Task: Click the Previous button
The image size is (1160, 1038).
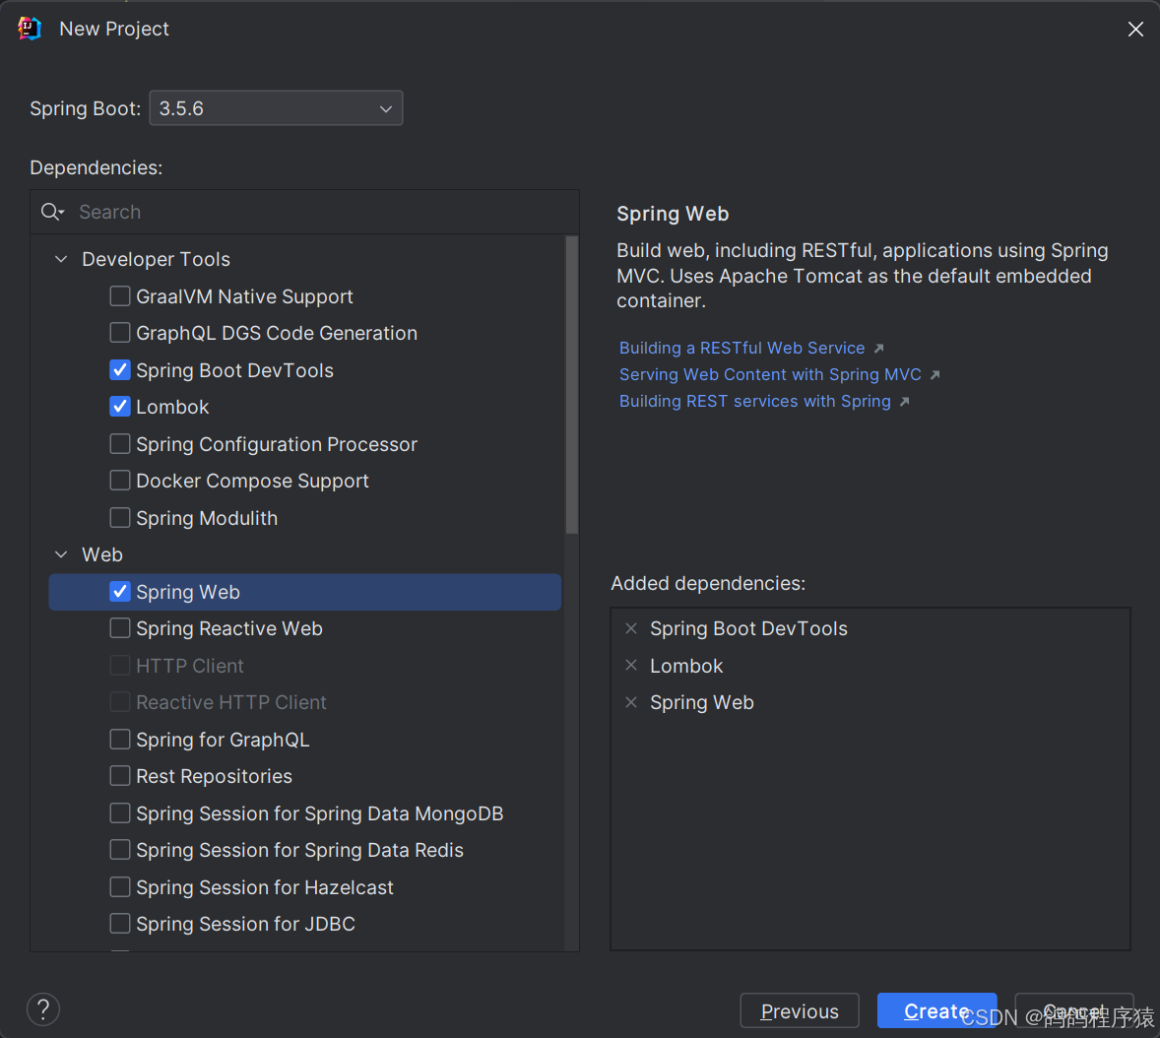Action: tap(799, 1010)
